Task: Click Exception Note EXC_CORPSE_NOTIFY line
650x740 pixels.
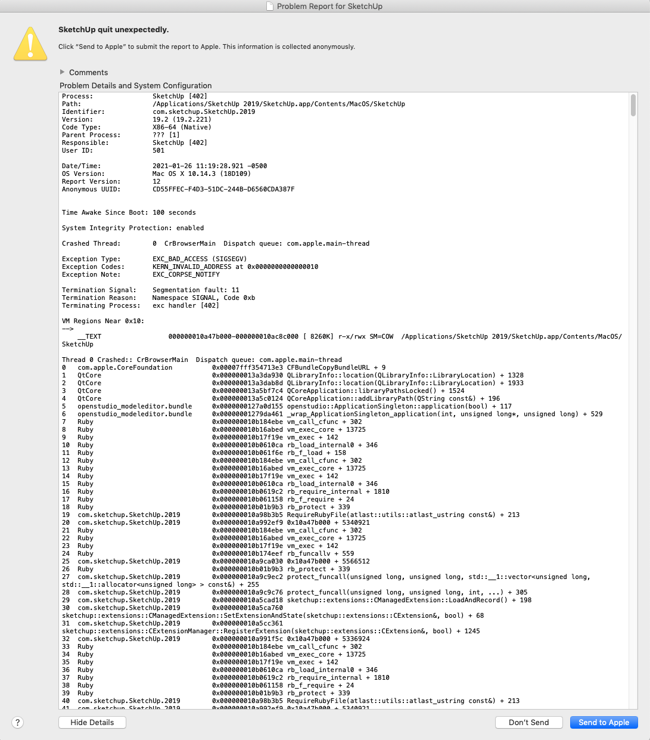Action: pyautogui.click(x=141, y=274)
